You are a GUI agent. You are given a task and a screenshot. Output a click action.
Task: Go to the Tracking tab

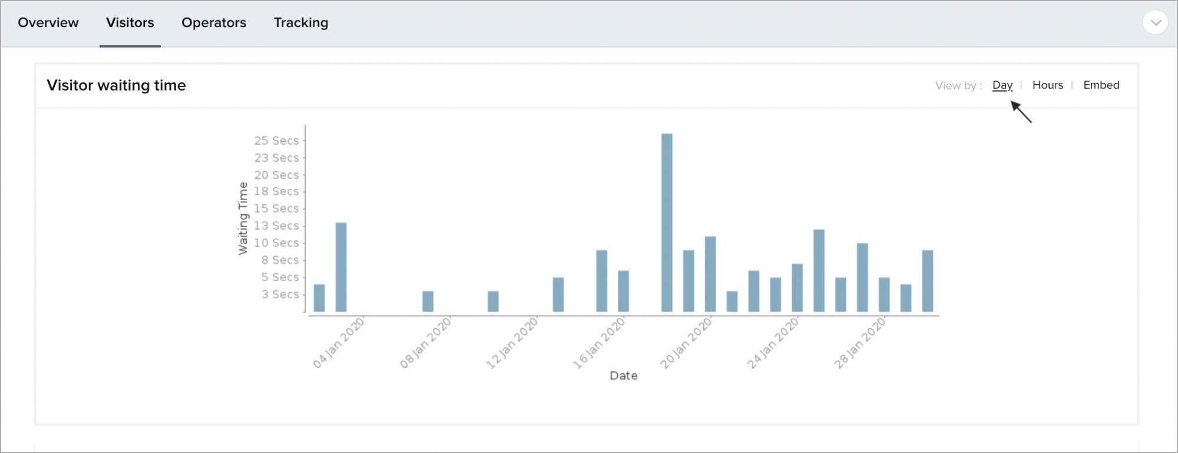301,23
